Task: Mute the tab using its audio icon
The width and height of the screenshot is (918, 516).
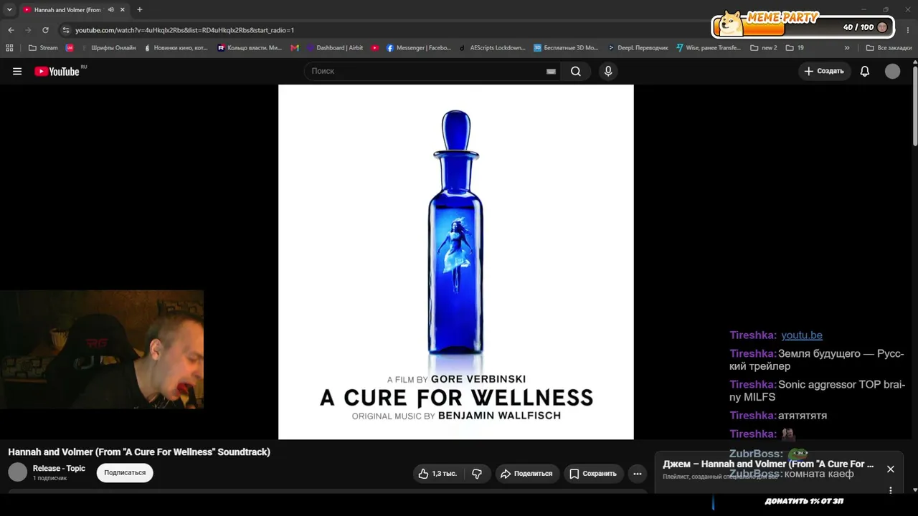Action: tap(110, 10)
